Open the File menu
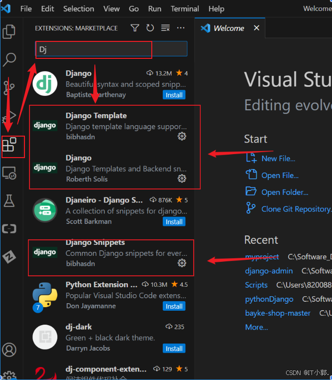The height and width of the screenshot is (380, 332). click(x=26, y=8)
